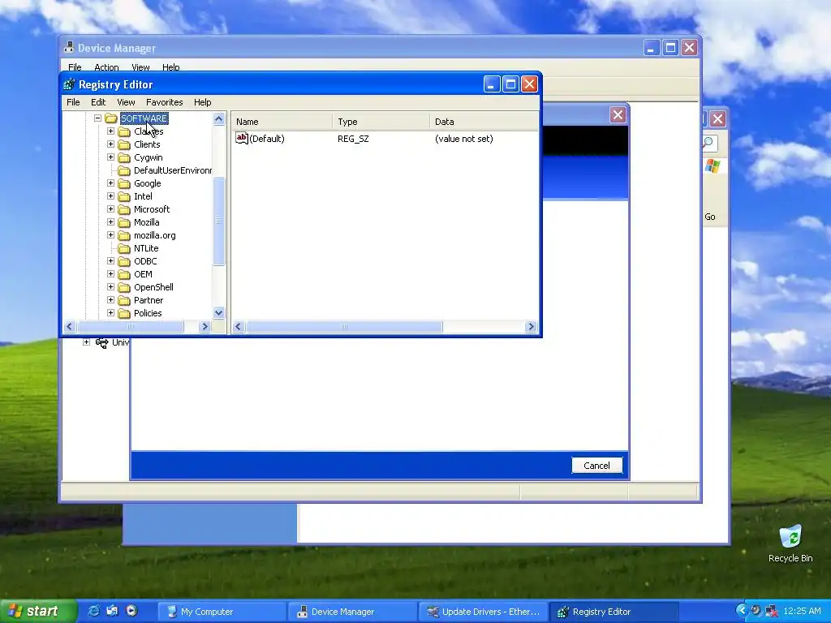This screenshot has height=623, width=831.
Task: Sort values by Name column header
Action: coord(282,122)
